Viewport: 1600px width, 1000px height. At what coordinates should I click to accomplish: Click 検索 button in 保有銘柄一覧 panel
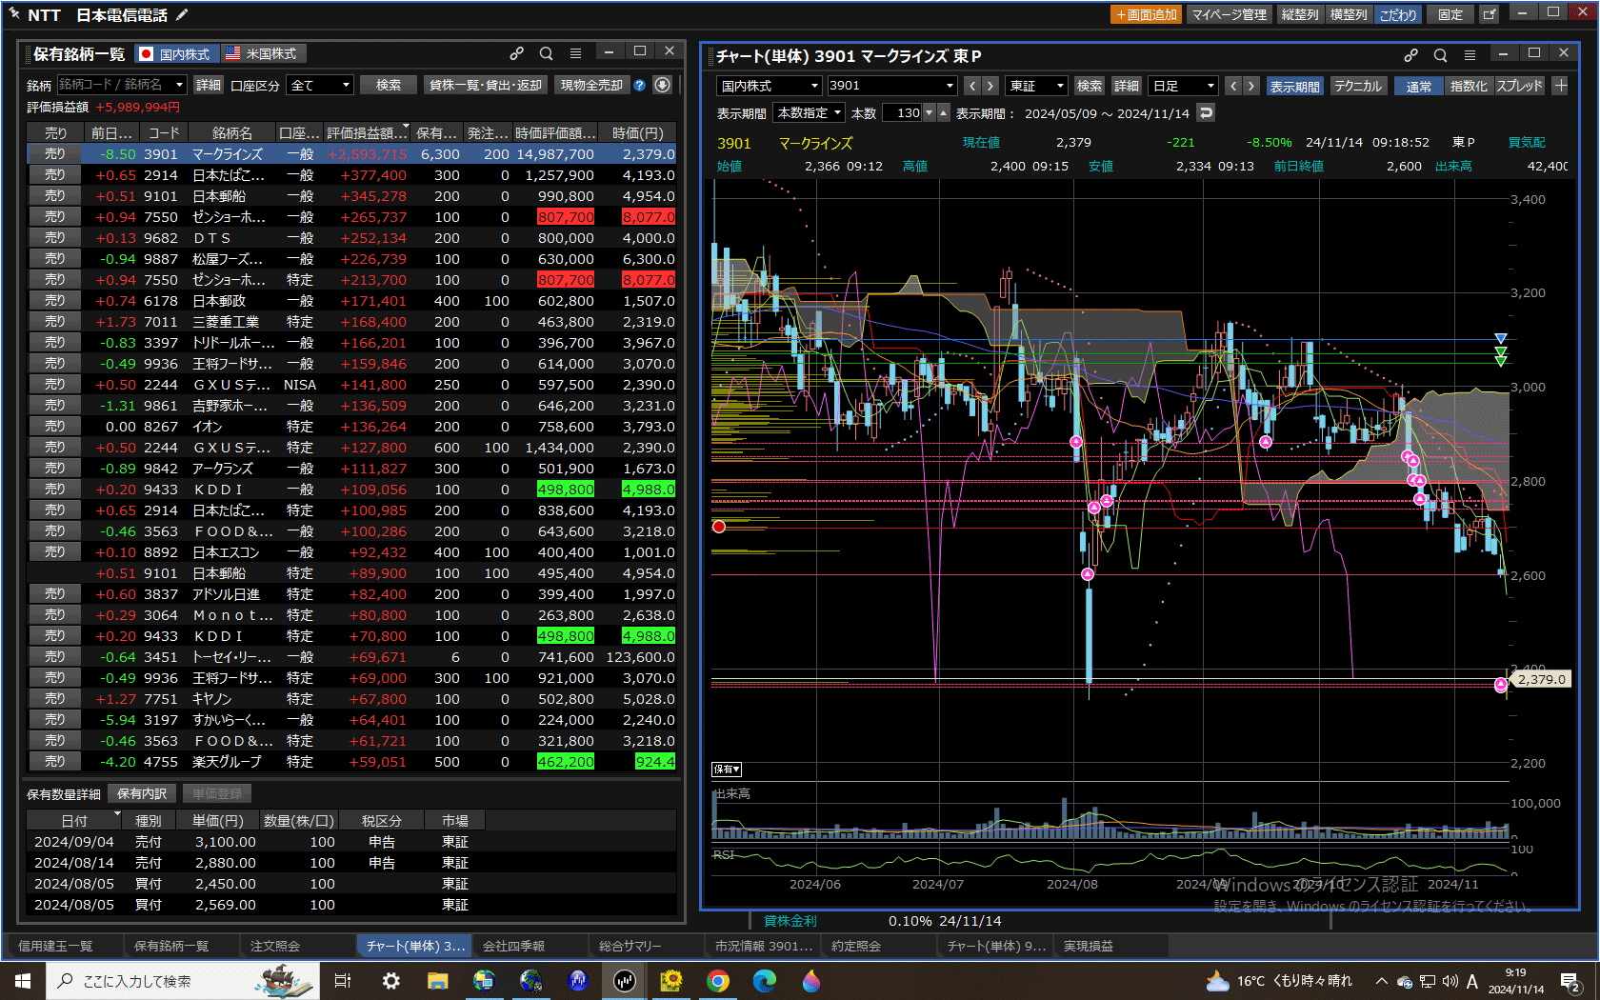point(389,85)
